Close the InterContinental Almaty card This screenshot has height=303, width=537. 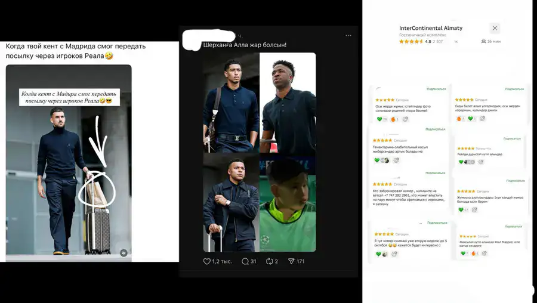point(495,29)
